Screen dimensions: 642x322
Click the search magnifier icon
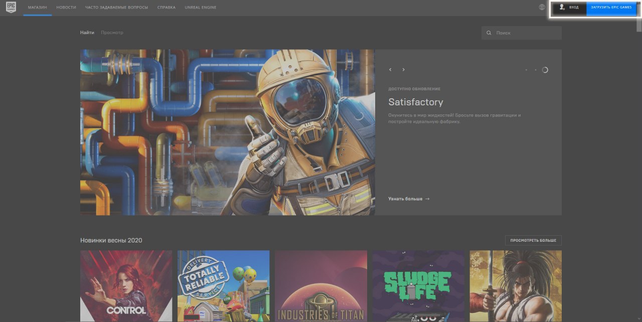click(489, 33)
